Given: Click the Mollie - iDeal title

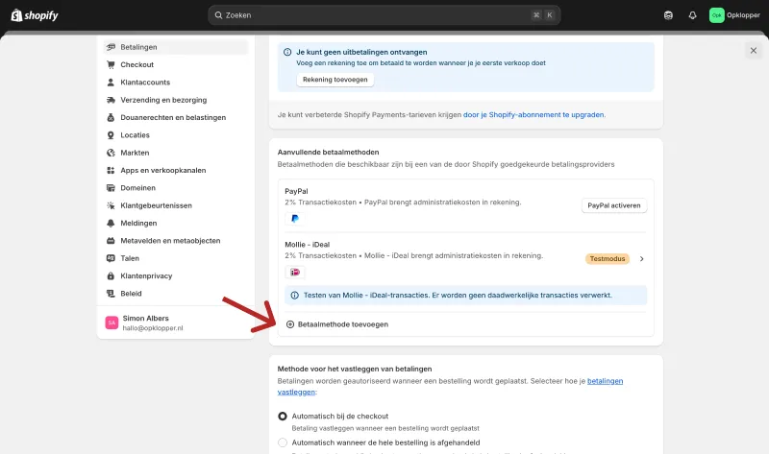Looking at the screenshot, I should point(307,245).
